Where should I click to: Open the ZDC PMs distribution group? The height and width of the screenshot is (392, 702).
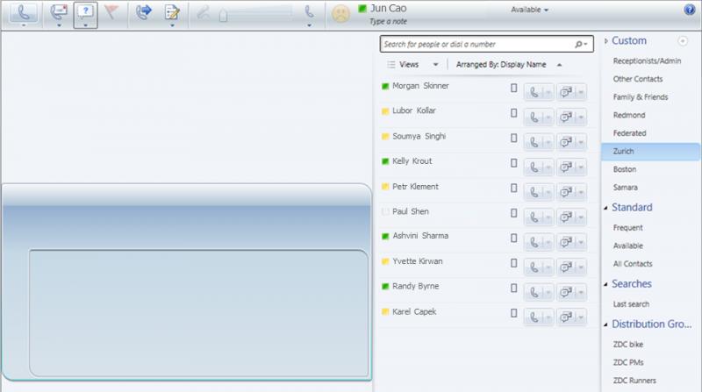(x=628, y=362)
